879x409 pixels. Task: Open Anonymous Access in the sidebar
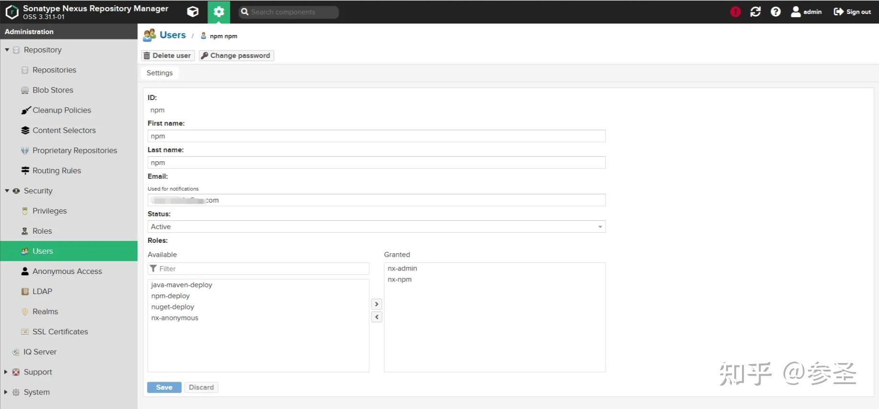tap(67, 271)
